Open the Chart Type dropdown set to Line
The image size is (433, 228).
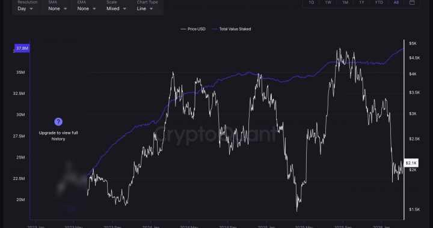[145, 8]
